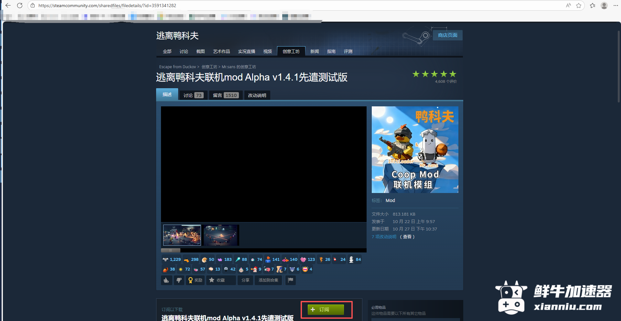Image resolution: width=621 pixels, height=321 pixels.
Task: Give a thumbs up rating
Action: (x=166, y=280)
